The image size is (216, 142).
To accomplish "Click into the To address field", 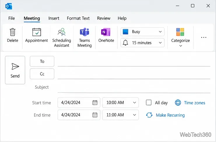I will (134, 62).
